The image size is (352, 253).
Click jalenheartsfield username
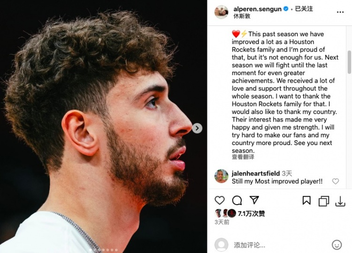(256, 173)
